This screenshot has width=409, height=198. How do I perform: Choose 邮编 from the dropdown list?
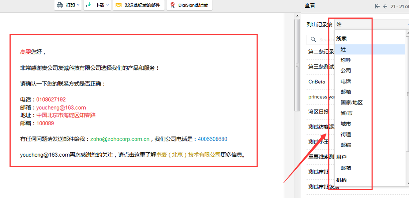click(x=346, y=145)
